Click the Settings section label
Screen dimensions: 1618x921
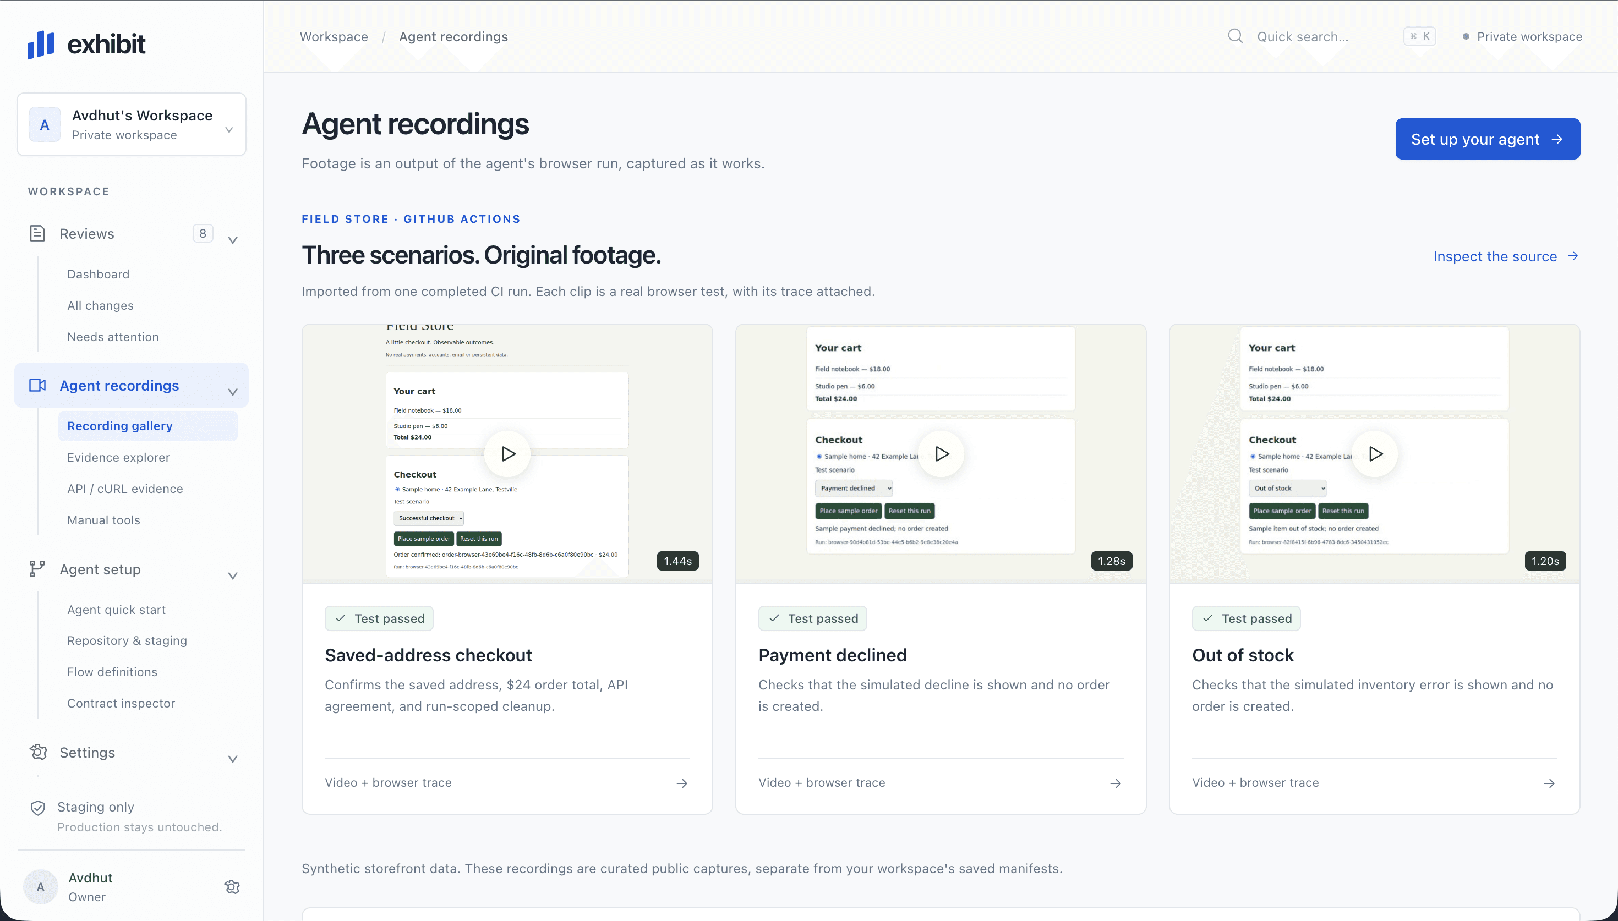tap(88, 753)
